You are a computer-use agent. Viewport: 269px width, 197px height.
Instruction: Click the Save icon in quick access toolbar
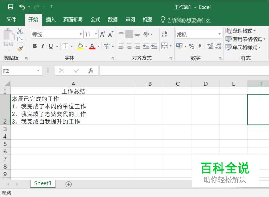pyautogui.click(x=10, y=7)
